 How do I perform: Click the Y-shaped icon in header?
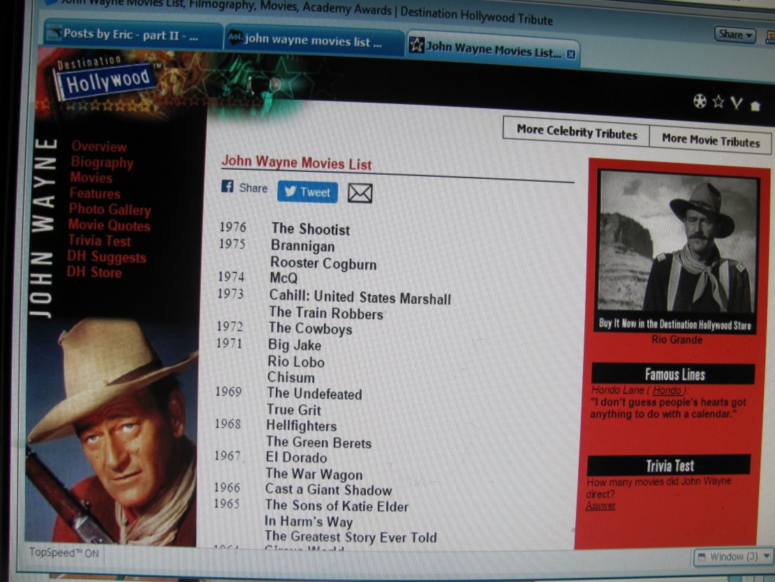tap(737, 103)
